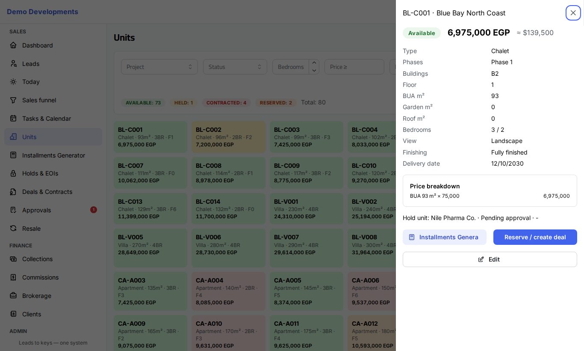Click the Deals & Contracts icon
The height and width of the screenshot is (351, 584).
point(13,192)
